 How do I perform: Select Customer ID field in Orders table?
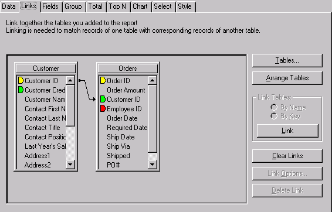[124, 100]
